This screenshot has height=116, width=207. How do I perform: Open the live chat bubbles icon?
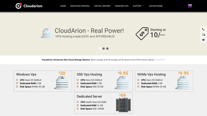pyautogui.click(x=203, y=35)
